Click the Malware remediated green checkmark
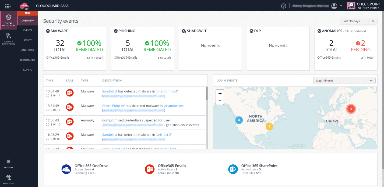384x187 pixels. (x=79, y=43)
